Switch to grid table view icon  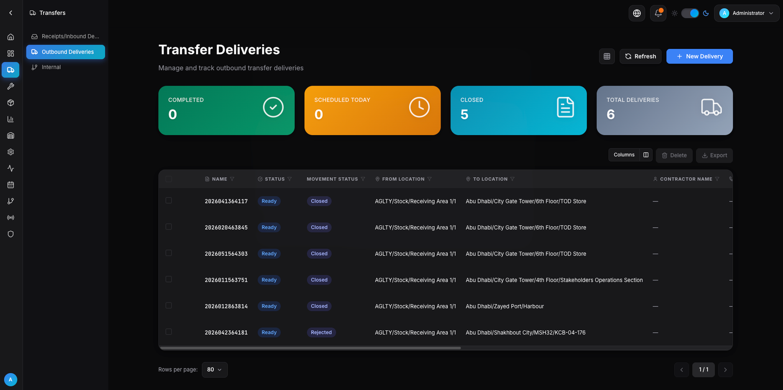(x=607, y=56)
